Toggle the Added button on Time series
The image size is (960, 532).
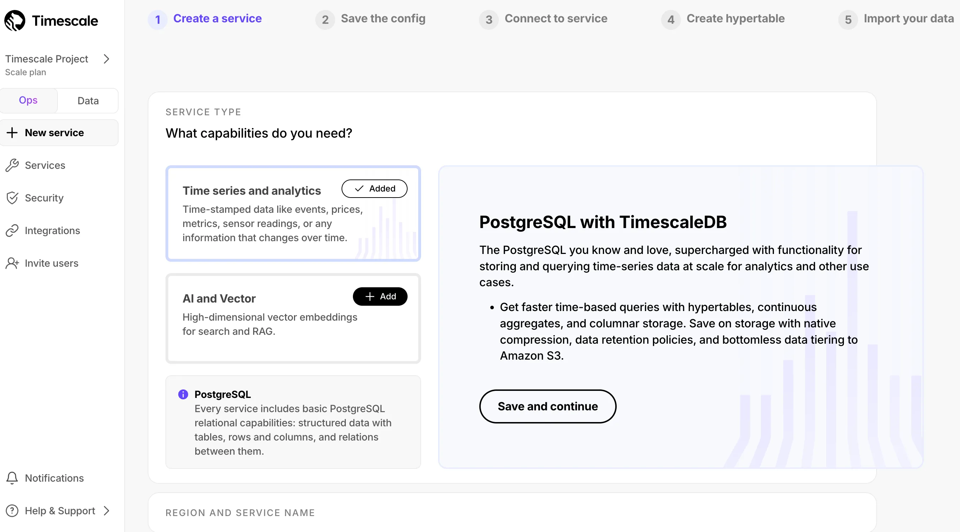coord(374,188)
